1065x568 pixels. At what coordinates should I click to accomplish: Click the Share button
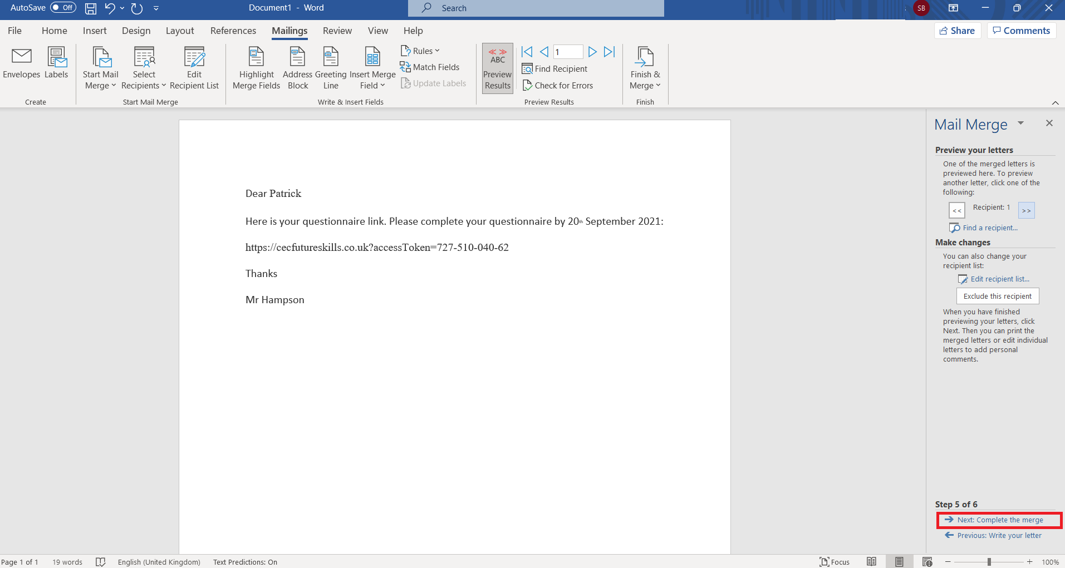coord(958,31)
